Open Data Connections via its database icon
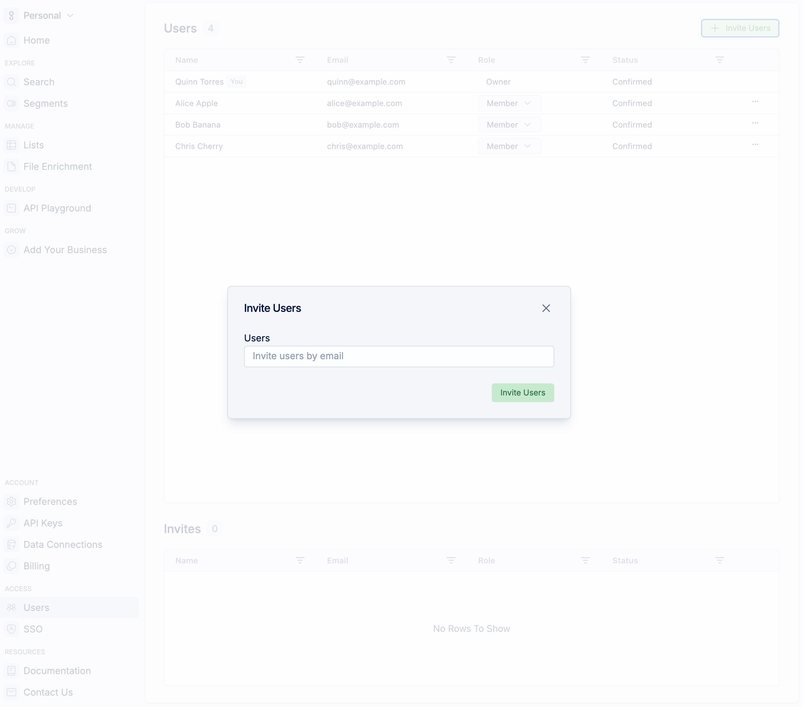 coord(11,545)
